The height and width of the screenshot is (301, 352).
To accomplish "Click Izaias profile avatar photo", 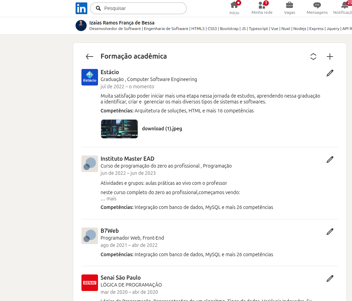I will [x=81, y=26].
